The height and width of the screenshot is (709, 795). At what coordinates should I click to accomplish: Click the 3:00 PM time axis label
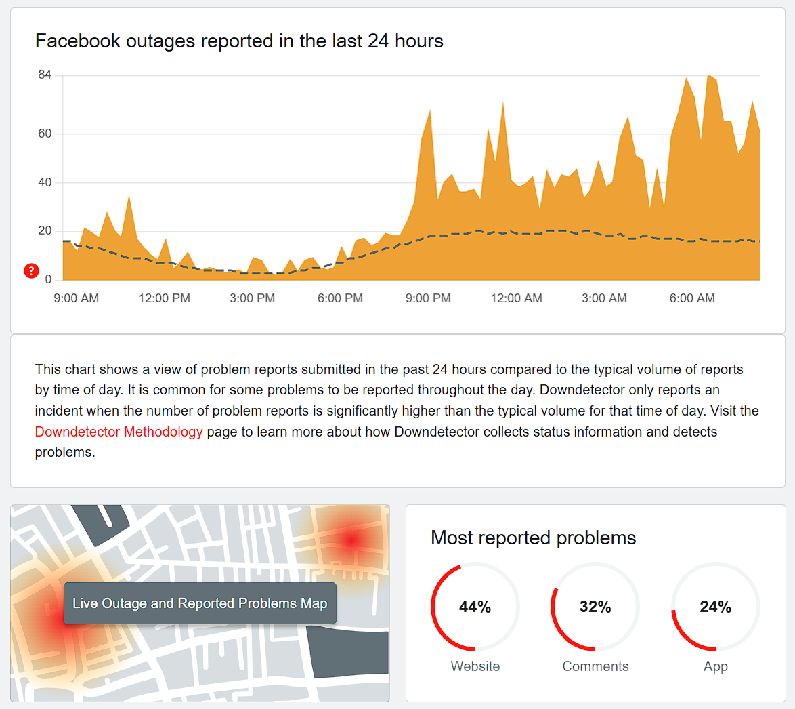pyautogui.click(x=252, y=298)
